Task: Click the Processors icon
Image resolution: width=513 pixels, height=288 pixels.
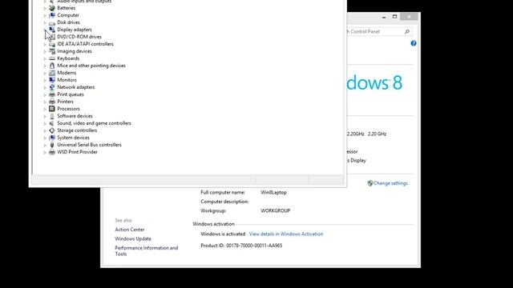Action: (x=51, y=109)
